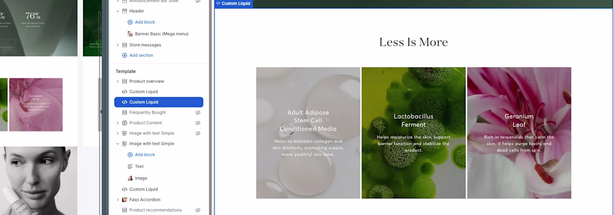Click the 'Helps moisturize the skin' description text
The width and height of the screenshot is (614, 215).
pyautogui.click(x=413, y=144)
